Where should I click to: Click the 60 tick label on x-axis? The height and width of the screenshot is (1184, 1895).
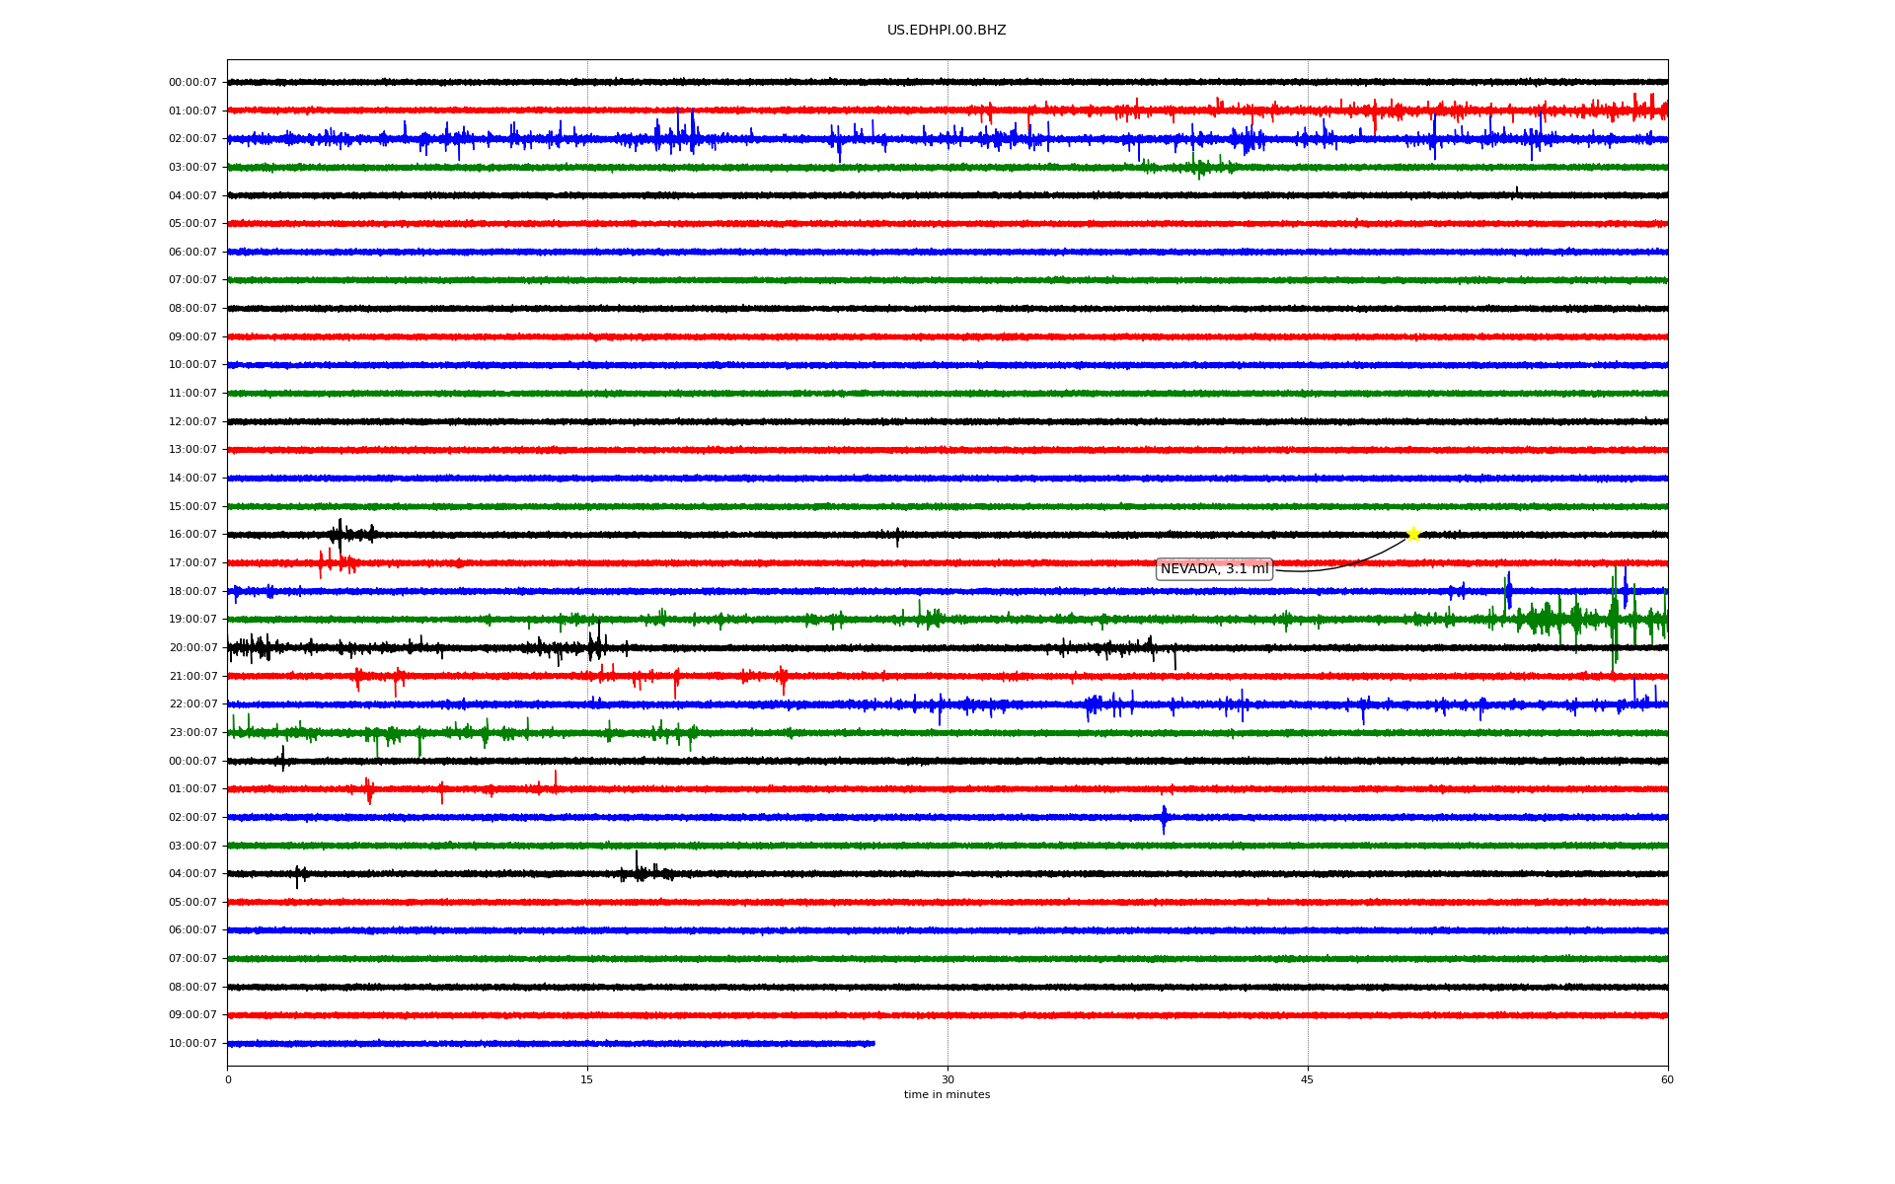[x=1667, y=1079]
